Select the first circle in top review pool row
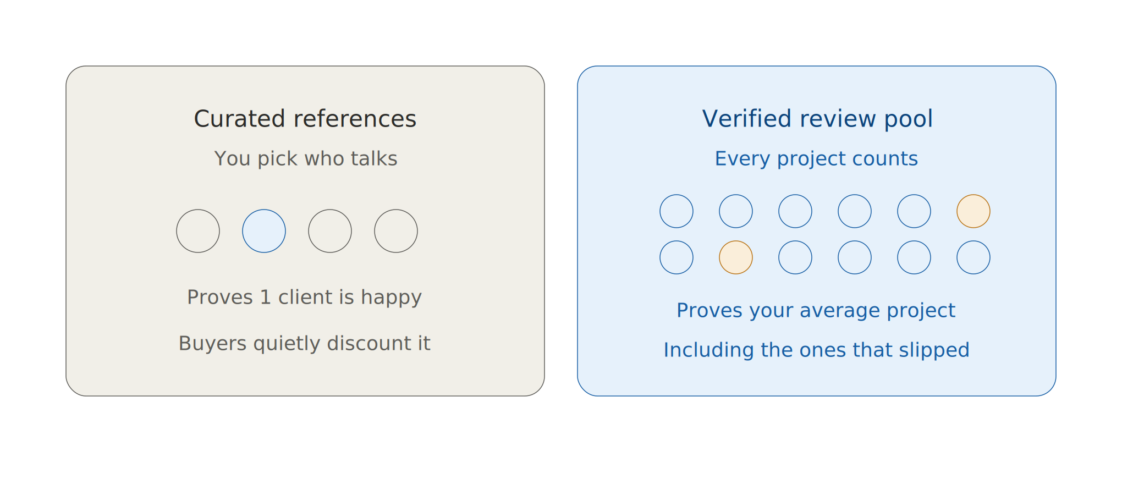 pyautogui.click(x=676, y=211)
